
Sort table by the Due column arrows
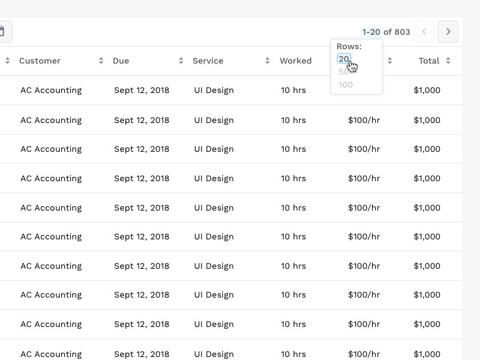point(181,61)
